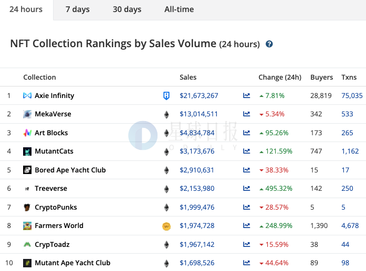
Task: Open MutantCats sales chart icon
Action: (246, 151)
